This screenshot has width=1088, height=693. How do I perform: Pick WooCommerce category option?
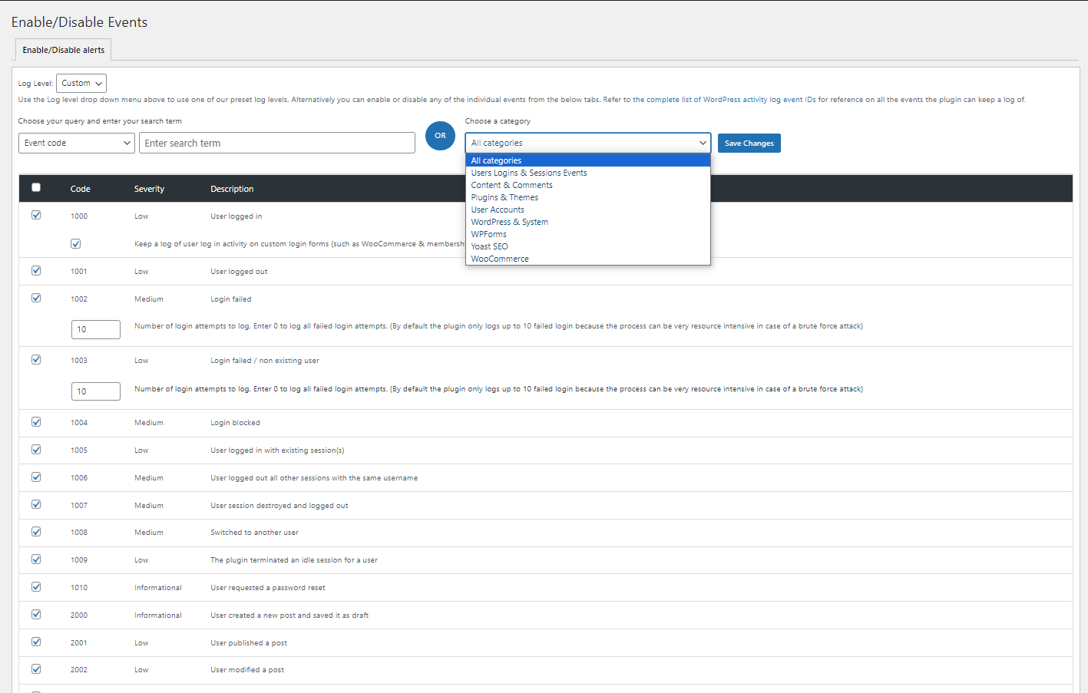[x=588, y=259]
